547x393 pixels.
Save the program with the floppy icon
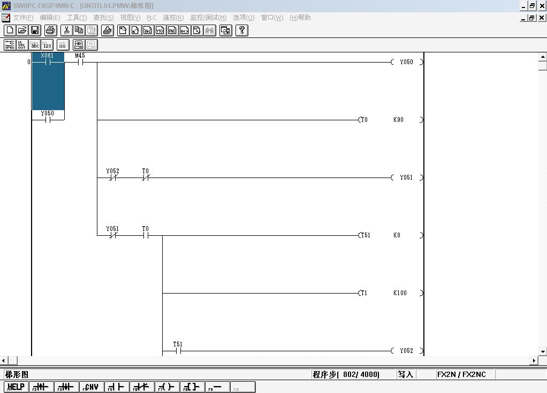point(35,30)
